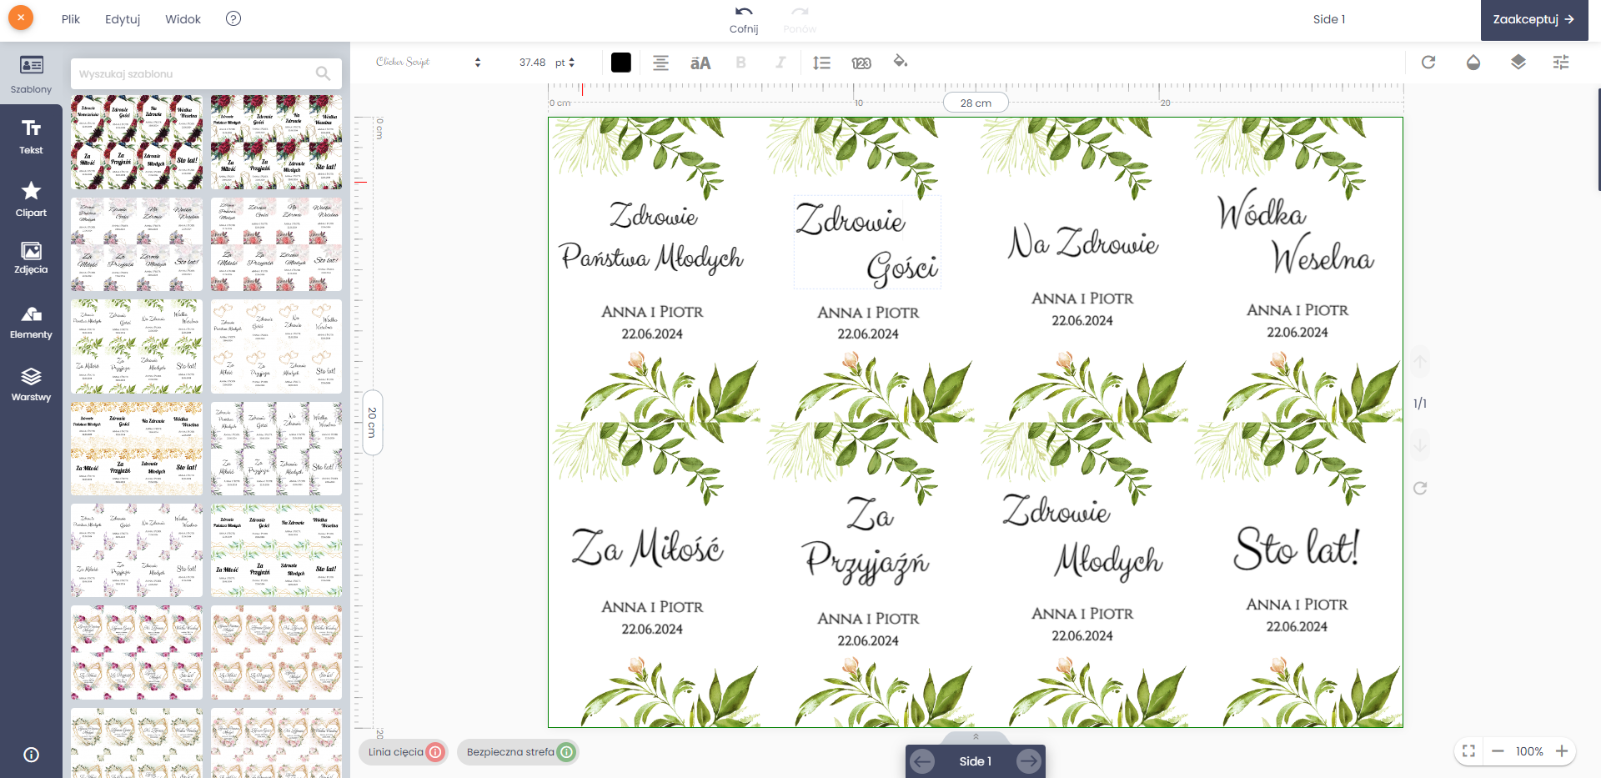The height and width of the screenshot is (778, 1601).
Task: Open the Widok menu
Action: pos(183,19)
